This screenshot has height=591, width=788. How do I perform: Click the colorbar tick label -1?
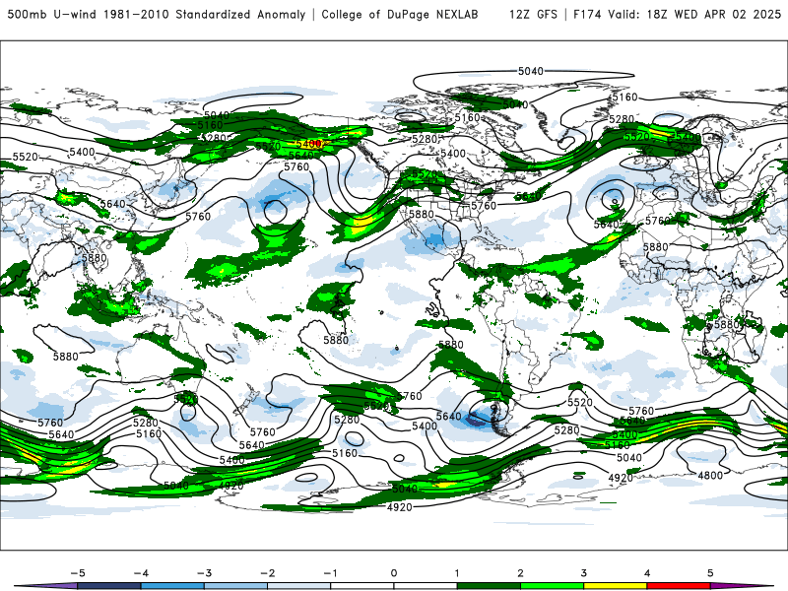pos(330,573)
